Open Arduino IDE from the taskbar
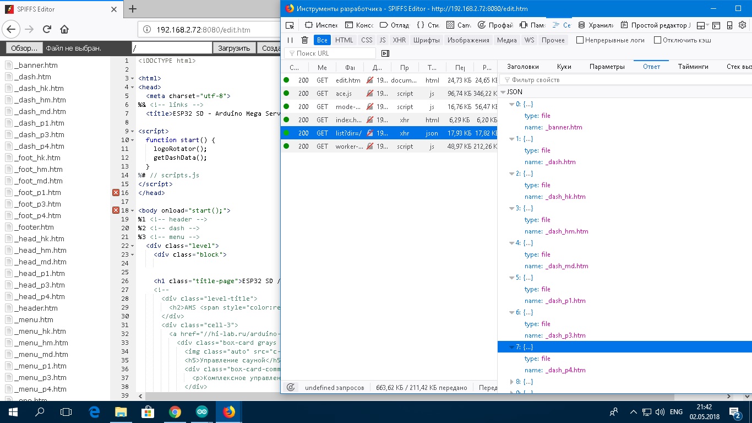 (201, 411)
